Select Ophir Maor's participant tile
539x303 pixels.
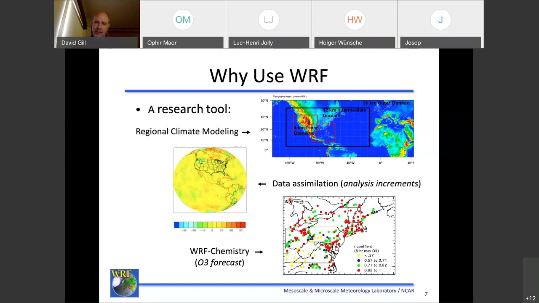[183, 24]
